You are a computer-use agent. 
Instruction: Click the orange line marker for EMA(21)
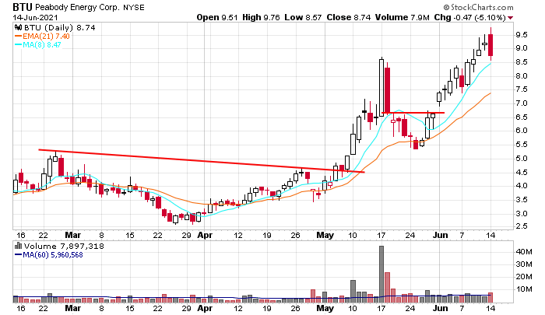tap(19, 36)
